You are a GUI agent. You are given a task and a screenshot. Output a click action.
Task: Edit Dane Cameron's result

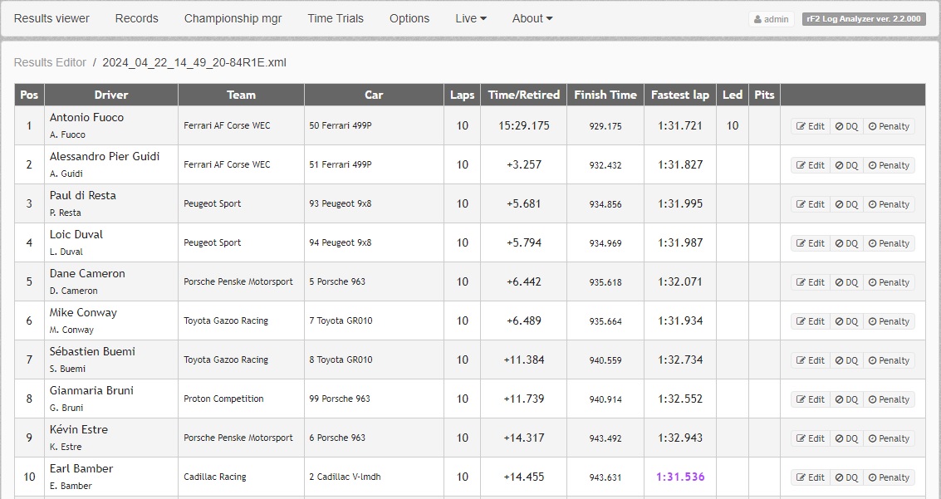[x=810, y=282]
